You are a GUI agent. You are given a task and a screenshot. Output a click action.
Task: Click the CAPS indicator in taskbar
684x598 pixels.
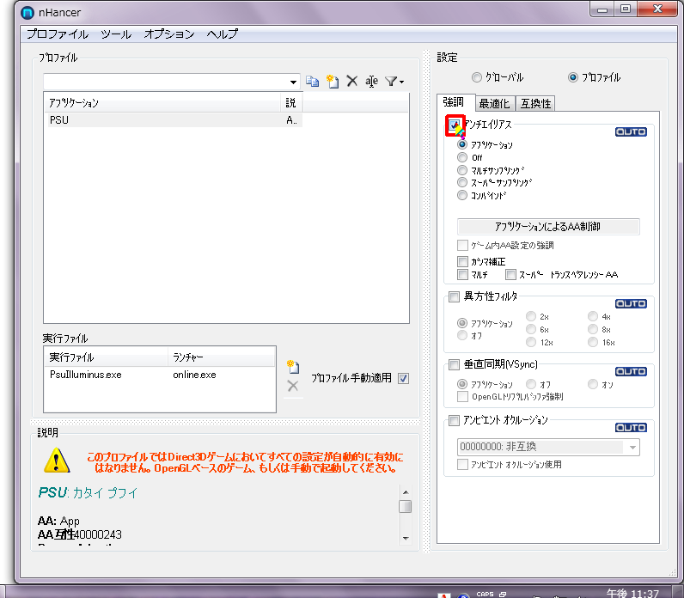pos(486,594)
